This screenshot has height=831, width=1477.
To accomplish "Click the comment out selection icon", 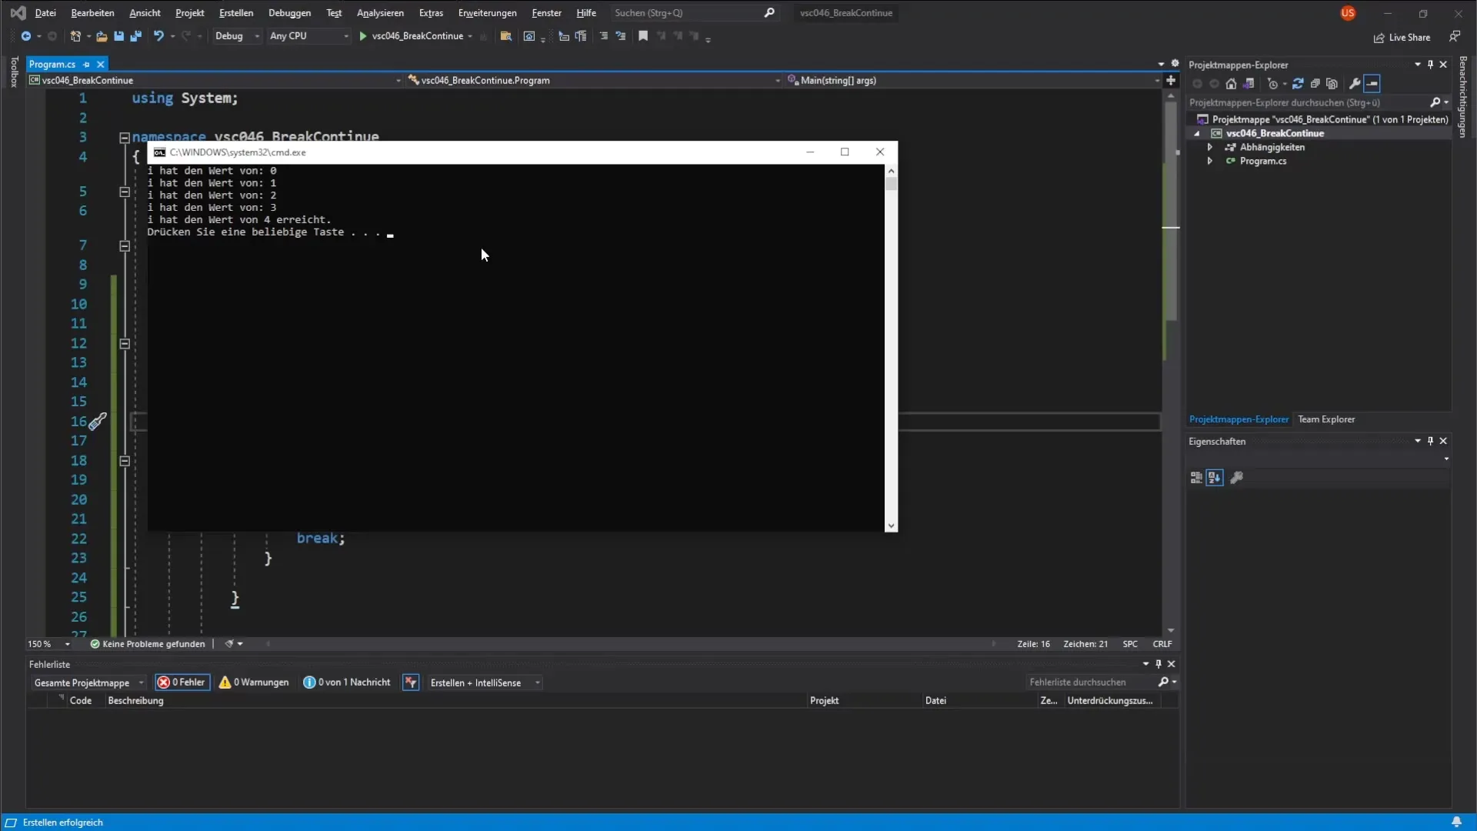I will click(604, 36).
